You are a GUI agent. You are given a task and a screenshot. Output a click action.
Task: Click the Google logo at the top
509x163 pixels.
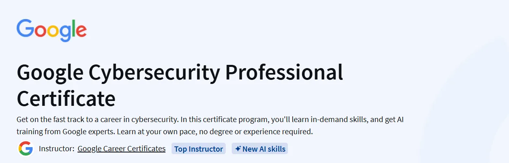51,30
